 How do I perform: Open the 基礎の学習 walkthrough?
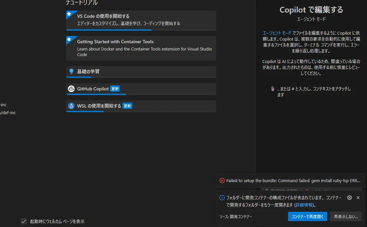[141, 72]
